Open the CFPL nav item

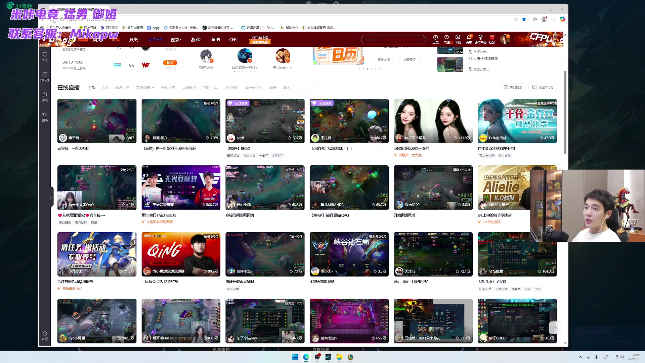pyautogui.click(x=234, y=40)
